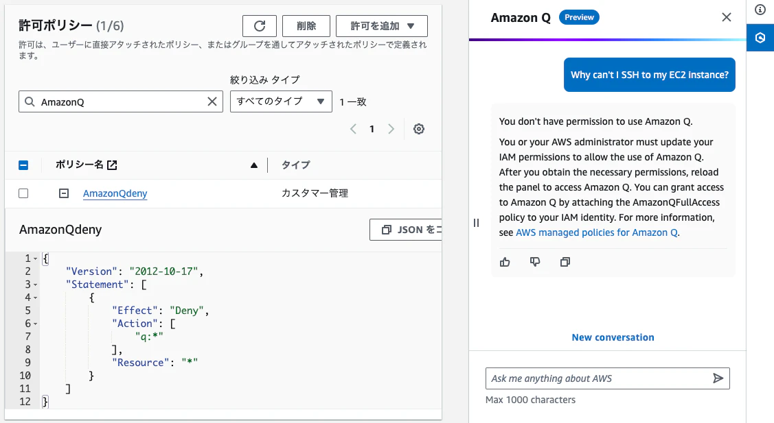Click the "Deny" value in the JSON
The image size is (774, 423).
187,311
